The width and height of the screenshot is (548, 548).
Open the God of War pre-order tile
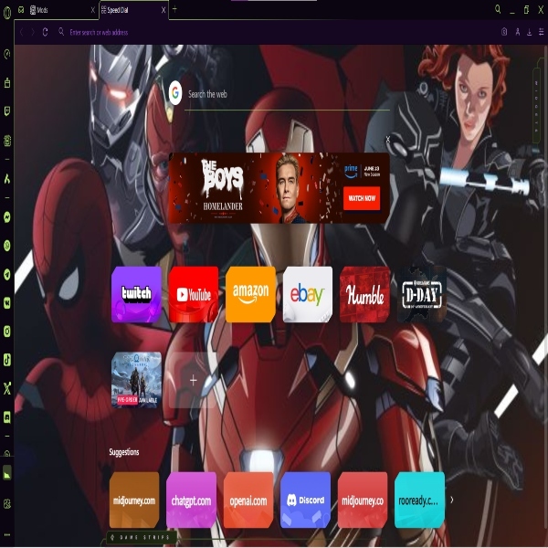[x=136, y=380]
